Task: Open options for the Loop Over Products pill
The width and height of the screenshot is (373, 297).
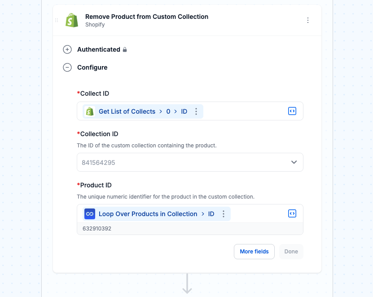Action: [224, 214]
